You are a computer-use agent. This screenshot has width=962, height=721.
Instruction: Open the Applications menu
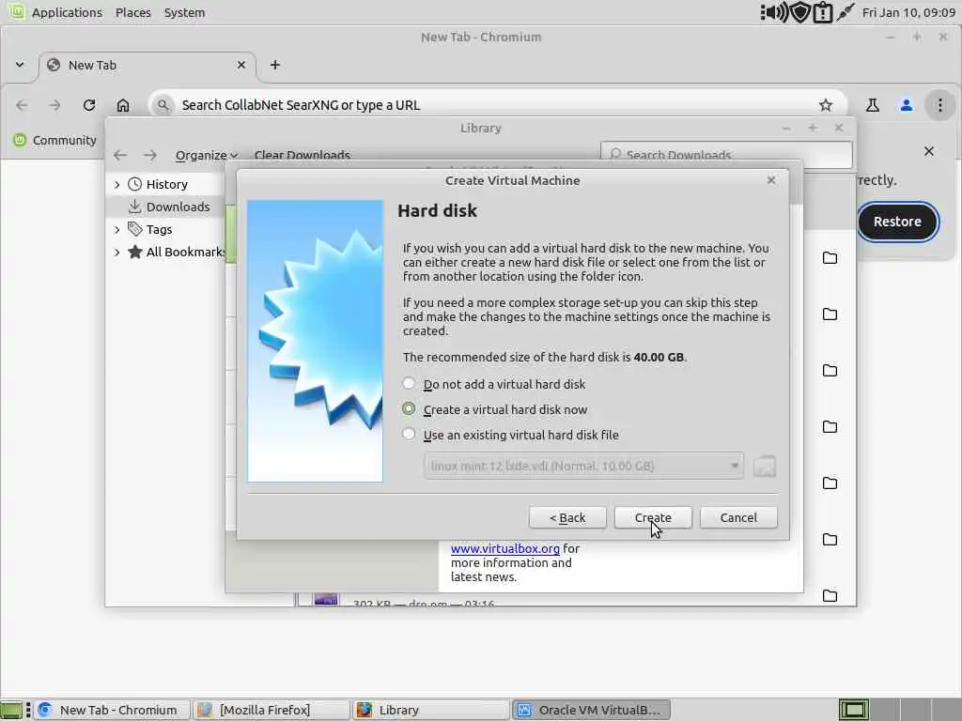[67, 12]
